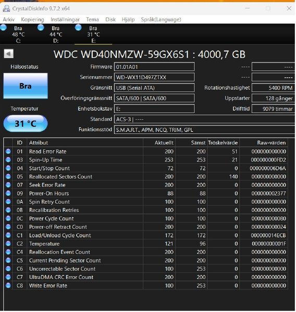The height and width of the screenshot is (312, 296).
Task: Click status dot for Load/Unload Cycle Count
Action: [x=8, y=235]
